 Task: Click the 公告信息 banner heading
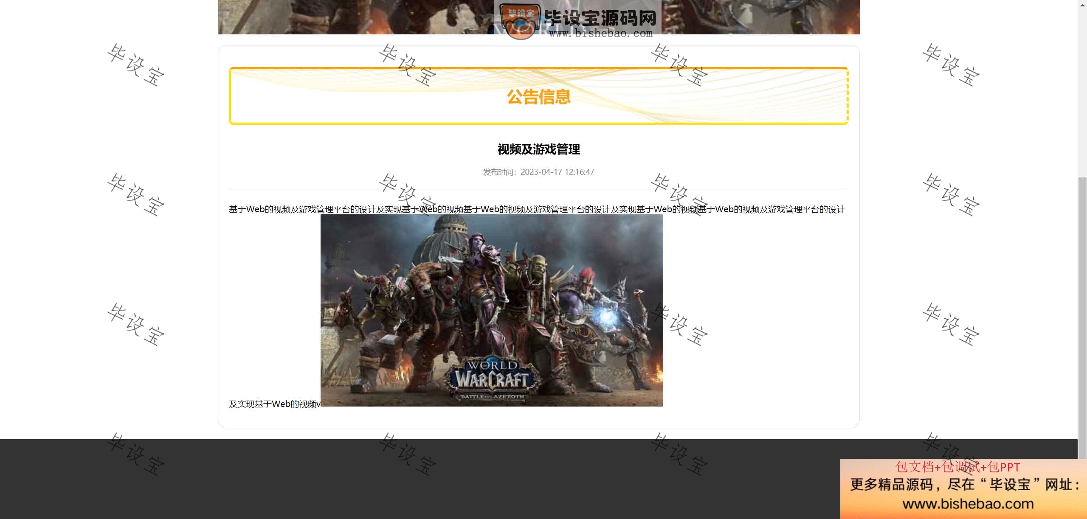(538, 97)
